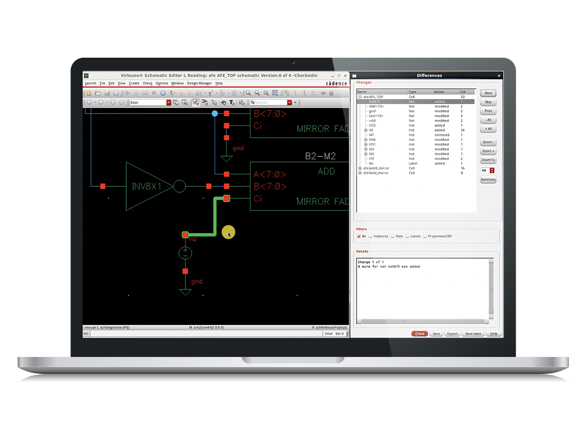Click the Export button
The image size is (587, 440).
[452, 333]
